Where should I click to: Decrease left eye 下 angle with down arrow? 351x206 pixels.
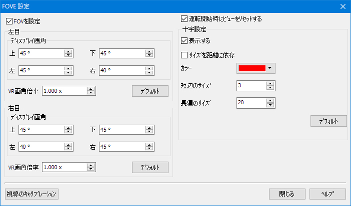(149, 55)
